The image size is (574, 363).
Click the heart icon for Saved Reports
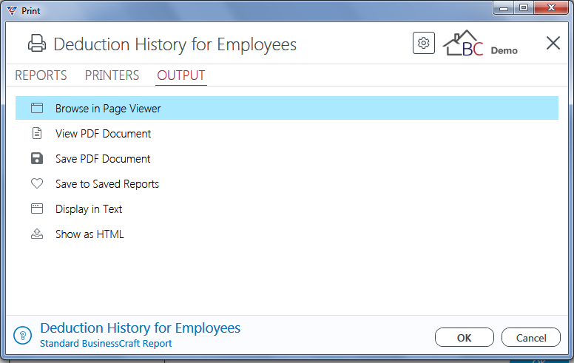(x=37, y=183)
